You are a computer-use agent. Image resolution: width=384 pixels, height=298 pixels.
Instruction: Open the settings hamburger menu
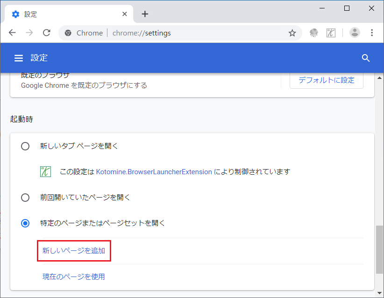click(x=19, y=58)
